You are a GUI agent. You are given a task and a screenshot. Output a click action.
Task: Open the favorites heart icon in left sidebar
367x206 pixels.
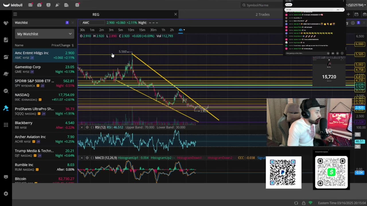tap(6, 23)
